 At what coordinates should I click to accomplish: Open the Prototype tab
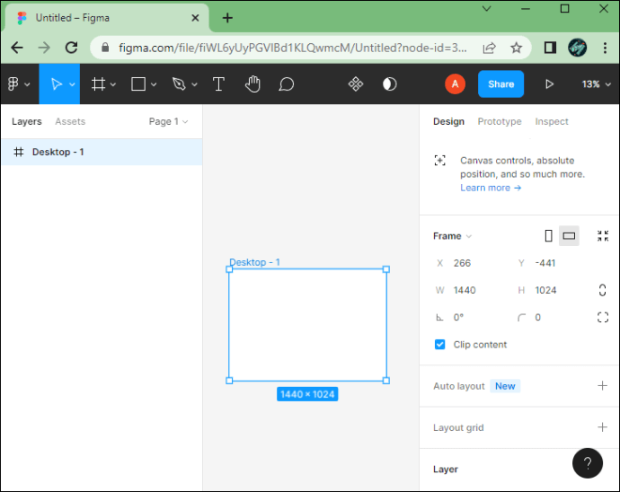500,121
